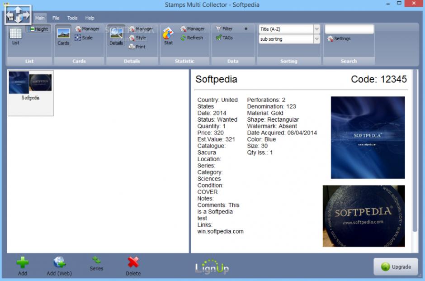Switch to List view
This screenshot has width=425, height=281.
coord(15,36)
